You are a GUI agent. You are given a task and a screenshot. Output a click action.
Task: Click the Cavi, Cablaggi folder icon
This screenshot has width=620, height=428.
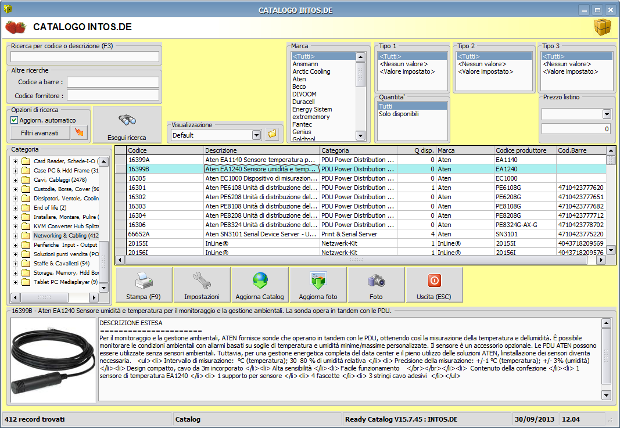[26, 180]
